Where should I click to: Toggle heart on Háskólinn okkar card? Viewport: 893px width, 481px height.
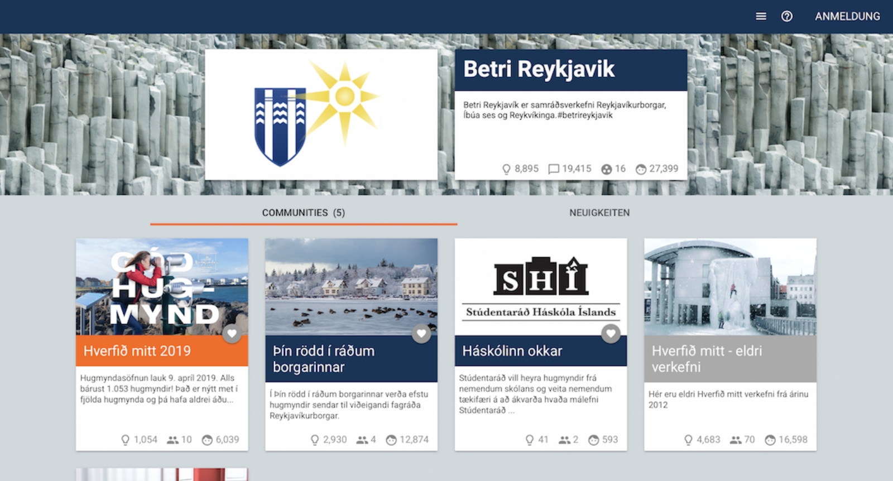611,334
